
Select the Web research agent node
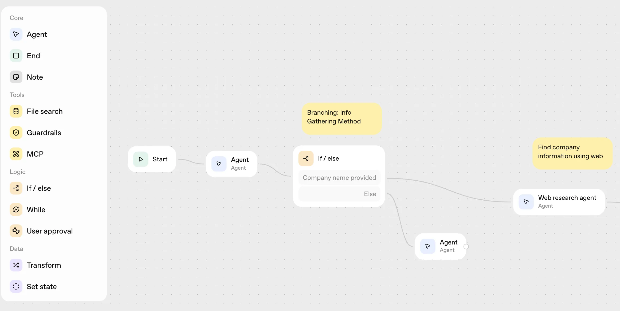(559, 202)
